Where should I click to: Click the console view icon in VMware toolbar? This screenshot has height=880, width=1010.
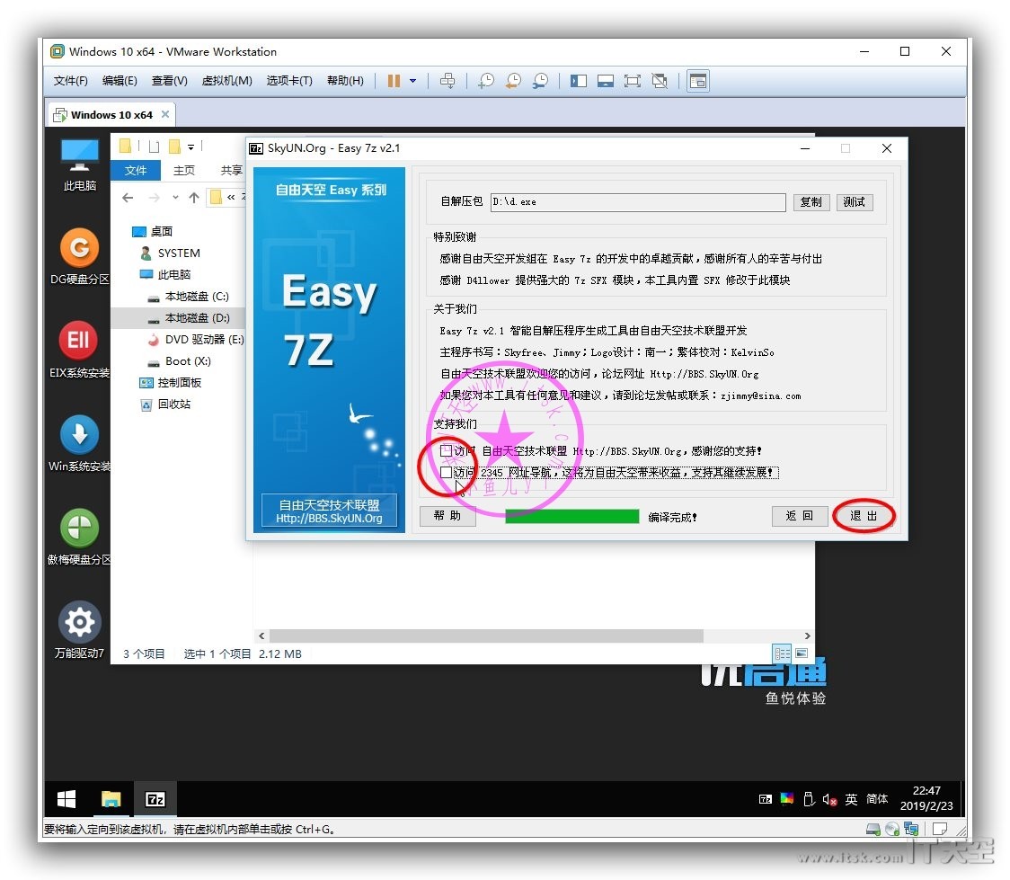[x=698, y=81]
